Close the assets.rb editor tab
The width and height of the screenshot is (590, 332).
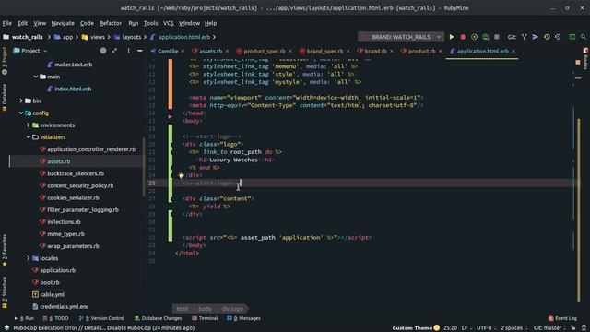tap(227, 52)
